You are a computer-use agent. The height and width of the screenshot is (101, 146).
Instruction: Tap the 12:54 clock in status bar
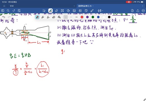coord(4,2)
